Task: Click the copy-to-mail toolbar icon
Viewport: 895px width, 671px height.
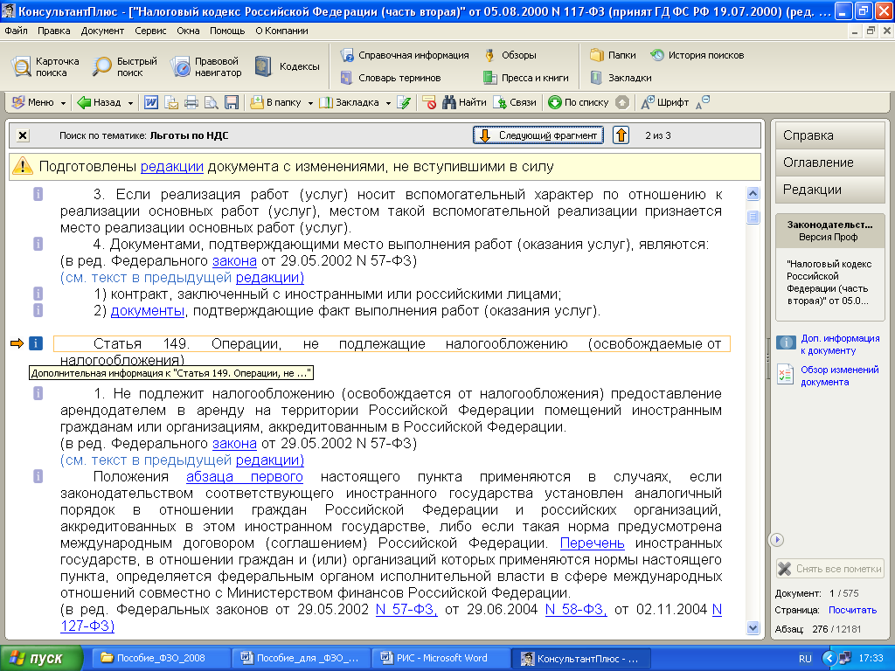Action: pyautogui.click(x=171, y=103)
